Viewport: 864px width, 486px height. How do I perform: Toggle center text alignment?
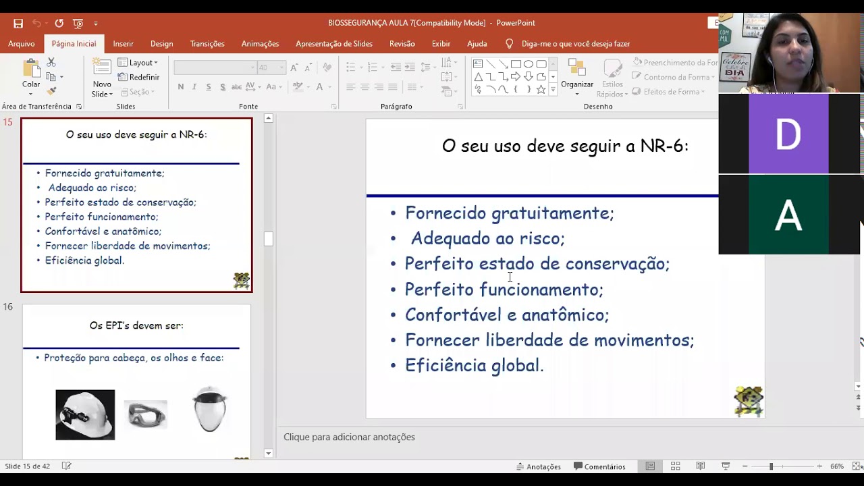click(364, 87)
